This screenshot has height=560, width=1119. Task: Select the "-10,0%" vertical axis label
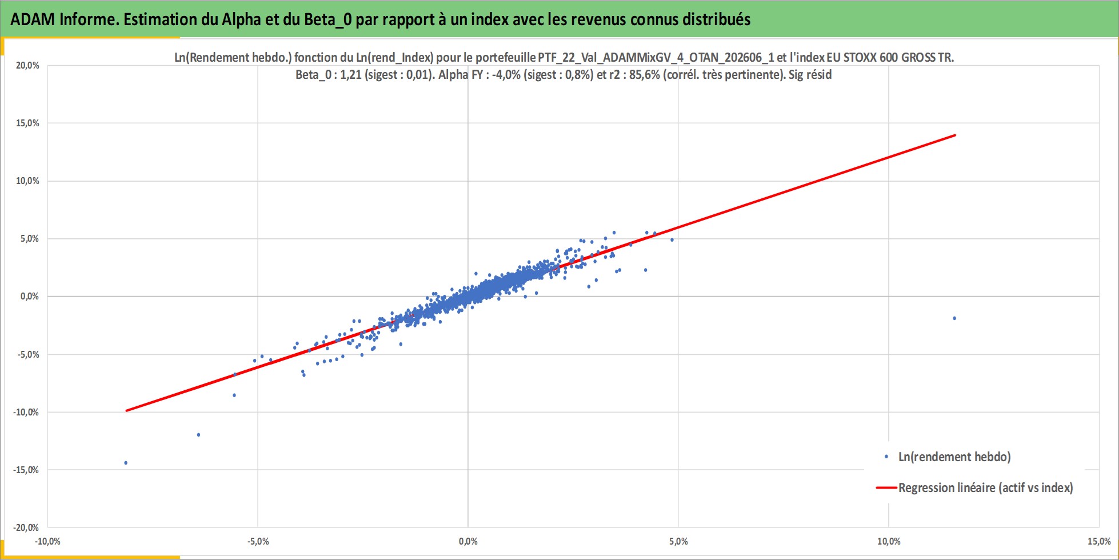click(26, 412)
